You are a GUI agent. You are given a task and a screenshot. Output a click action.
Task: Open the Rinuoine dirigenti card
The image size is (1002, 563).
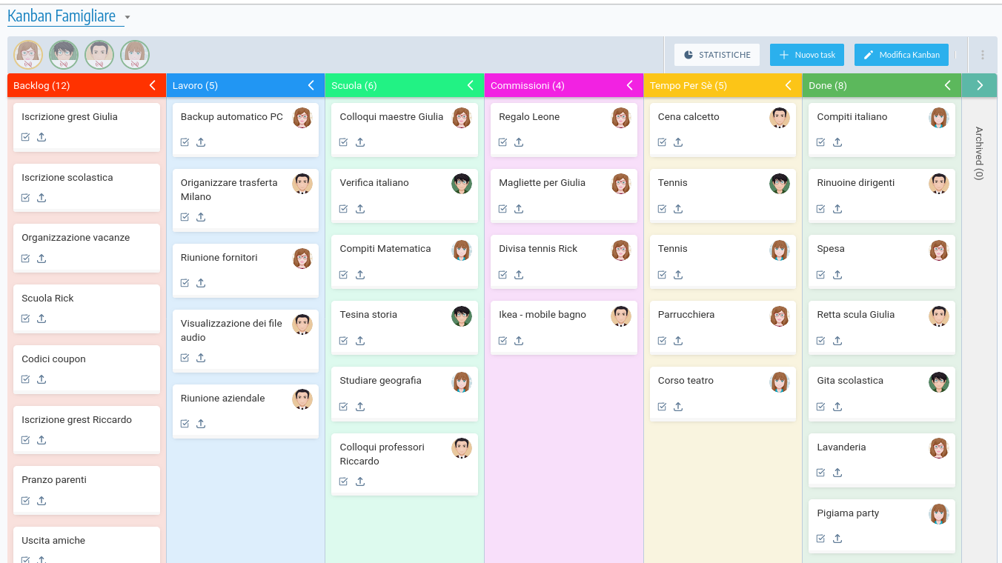[882, 195]
